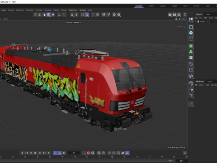Open the Default Camera dropdown label
This screenshot has width=217, height=163.
click(74, 22)
